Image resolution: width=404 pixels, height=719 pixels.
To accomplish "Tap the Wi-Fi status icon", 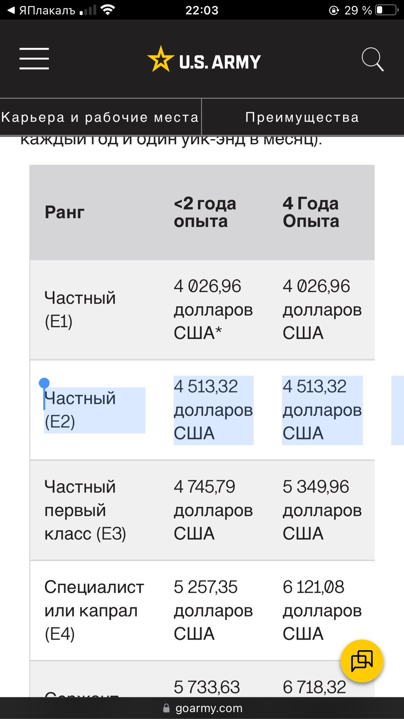I will click(107, 10).
